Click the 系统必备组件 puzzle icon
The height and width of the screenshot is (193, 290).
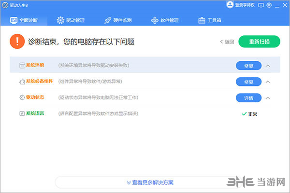pos(22,82)
